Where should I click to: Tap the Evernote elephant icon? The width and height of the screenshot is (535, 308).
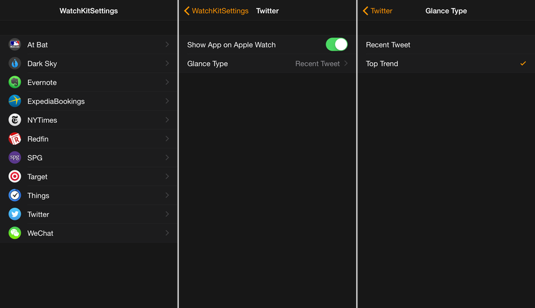[x=15, y=82]
